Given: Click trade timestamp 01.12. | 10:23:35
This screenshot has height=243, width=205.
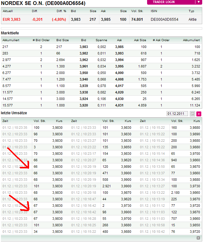Looking at the screenshot, I should [15, 128].
